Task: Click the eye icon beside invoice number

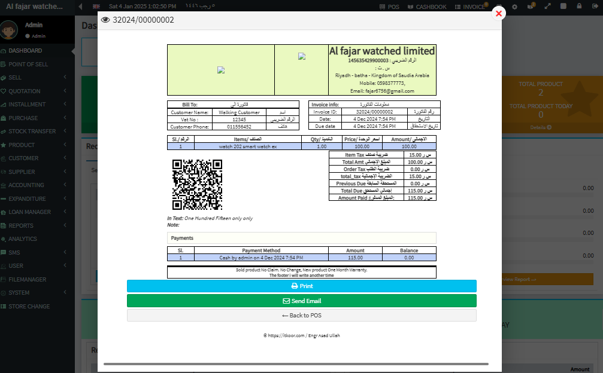Action: (105, 20)
